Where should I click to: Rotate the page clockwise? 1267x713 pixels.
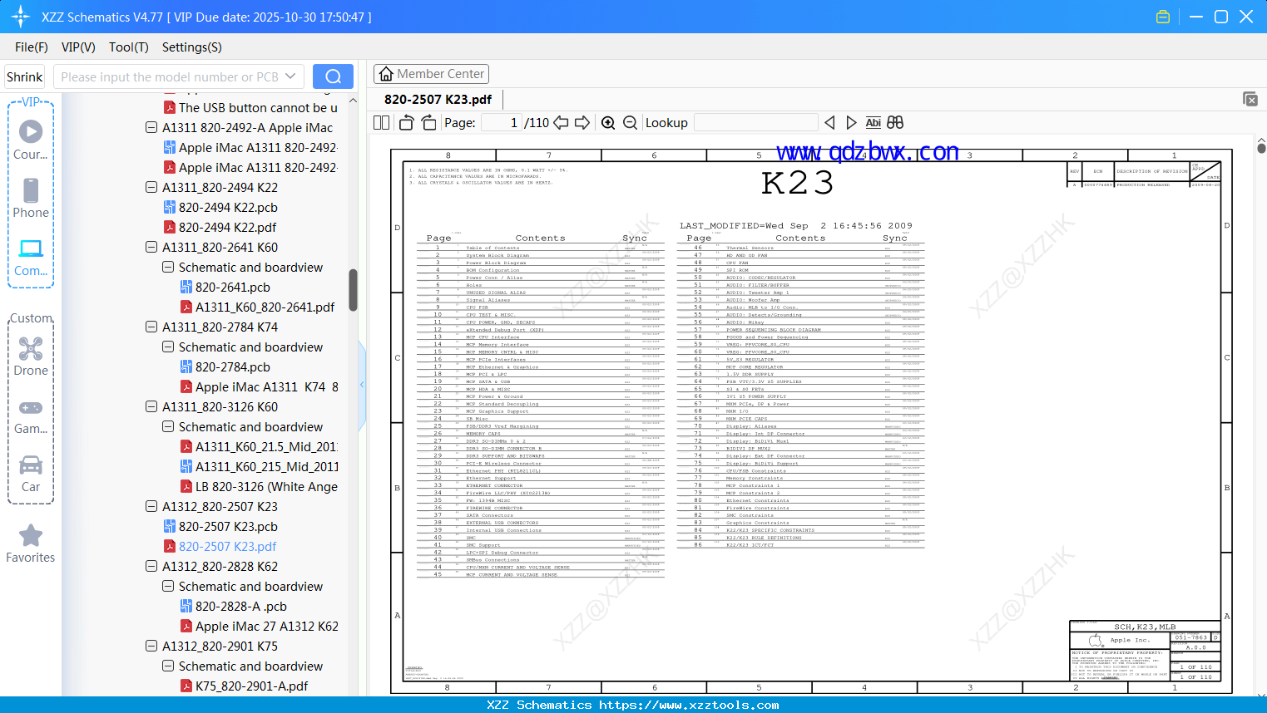tap(428, 123)
